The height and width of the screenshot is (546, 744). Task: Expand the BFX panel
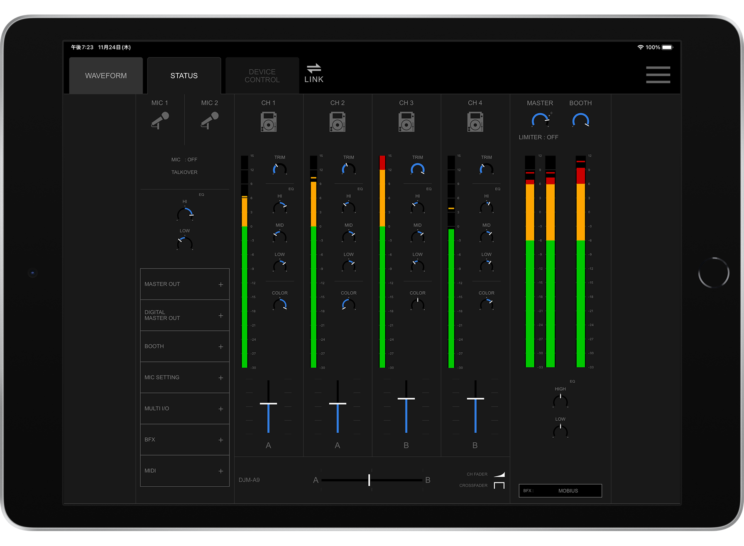pyautogui.click(x=184, y=439)
